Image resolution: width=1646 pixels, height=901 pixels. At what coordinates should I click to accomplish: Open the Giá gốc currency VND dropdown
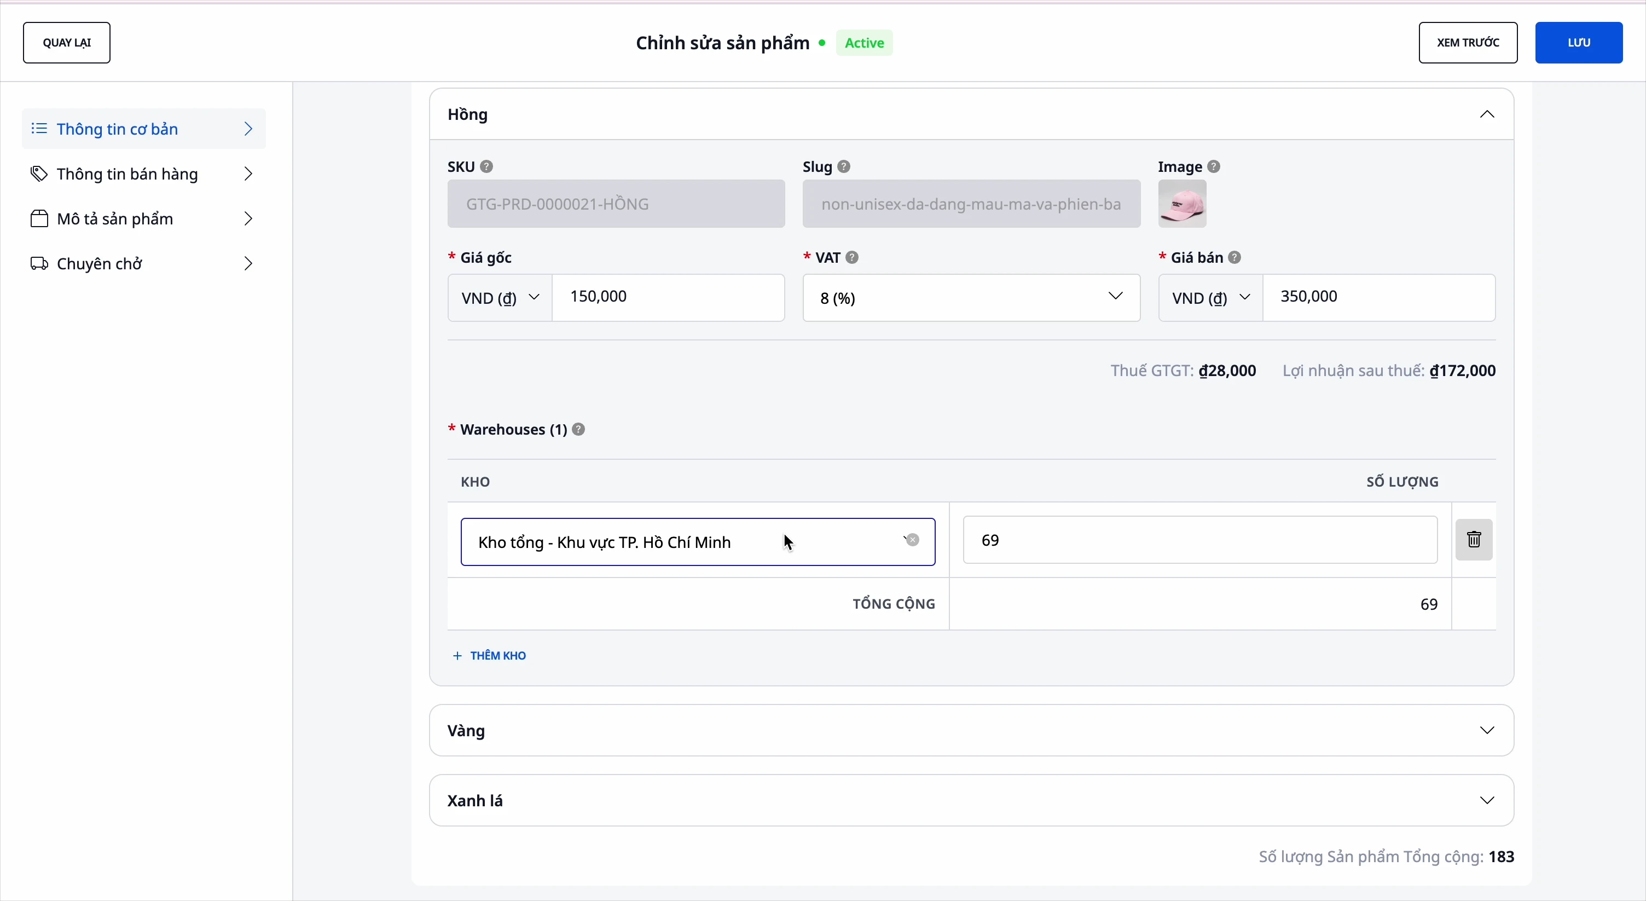[x=500, y=298]
